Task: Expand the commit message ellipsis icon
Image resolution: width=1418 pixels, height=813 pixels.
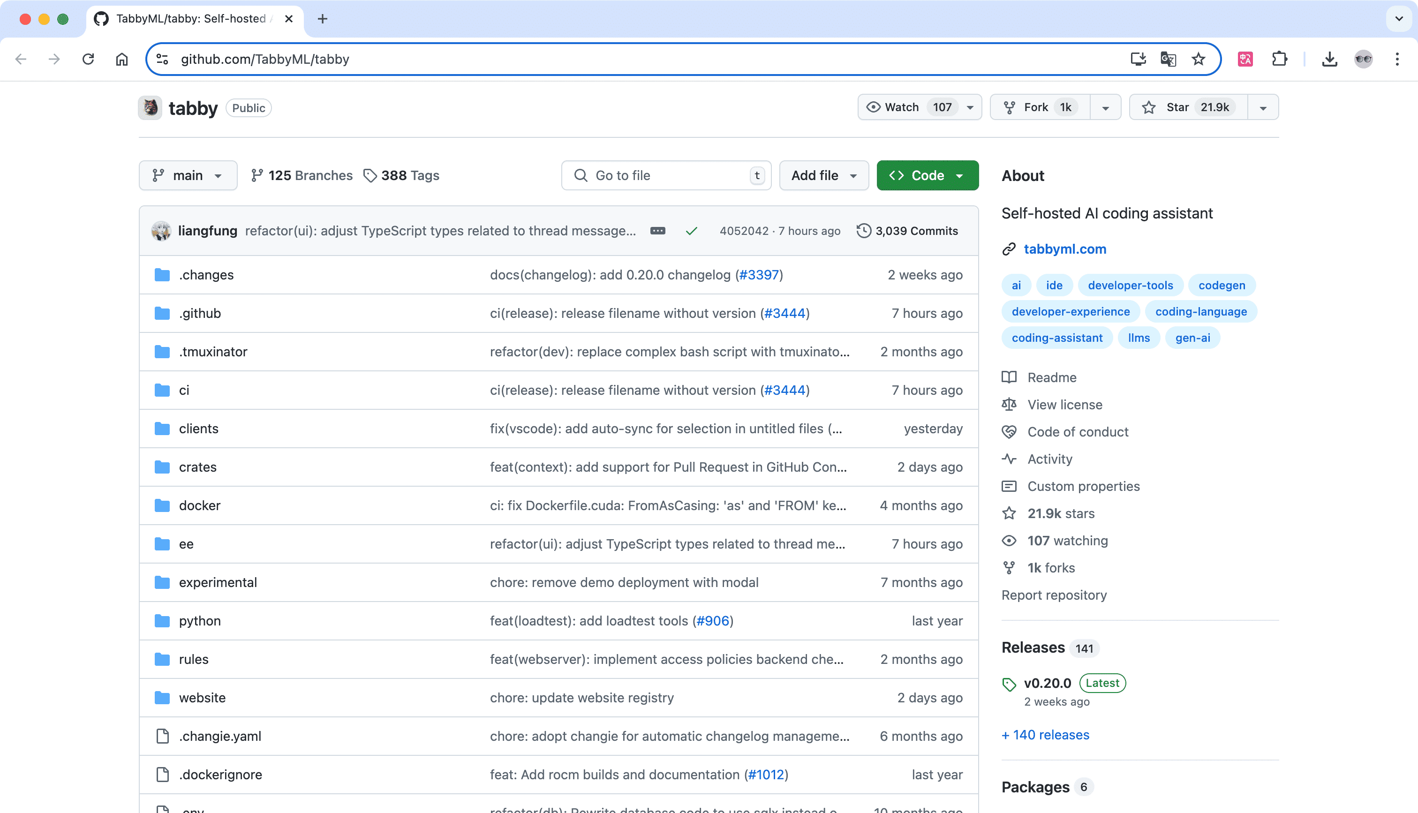Action: pyautogui.click(x=657, y=231)
